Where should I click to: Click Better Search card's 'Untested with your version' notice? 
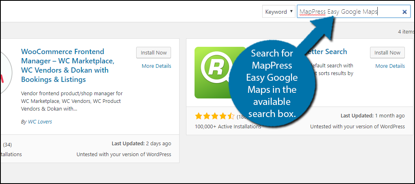pyautogui.click(x=357, y=127)
